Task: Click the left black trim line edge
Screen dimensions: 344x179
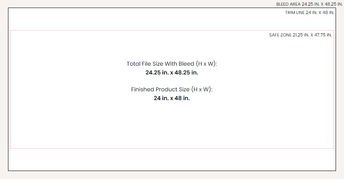Action: click(x=8, y=88)
